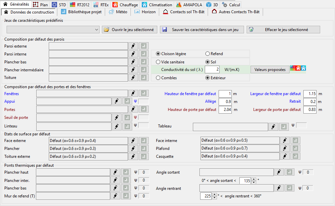Click pencil icon for Angle rentrant

(279, 188)
